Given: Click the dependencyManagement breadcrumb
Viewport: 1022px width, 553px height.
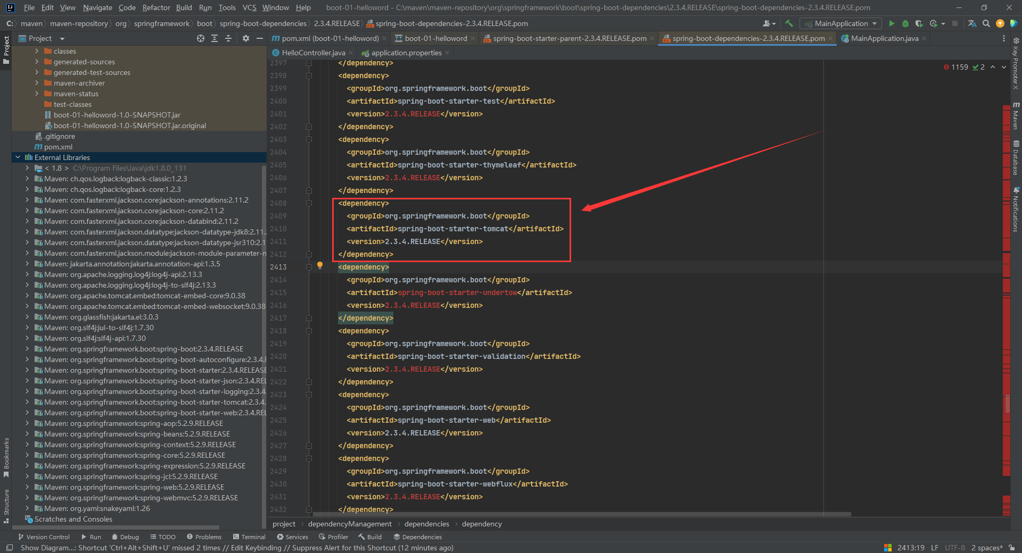Looking at the screenshot, I should coord(350,524).
